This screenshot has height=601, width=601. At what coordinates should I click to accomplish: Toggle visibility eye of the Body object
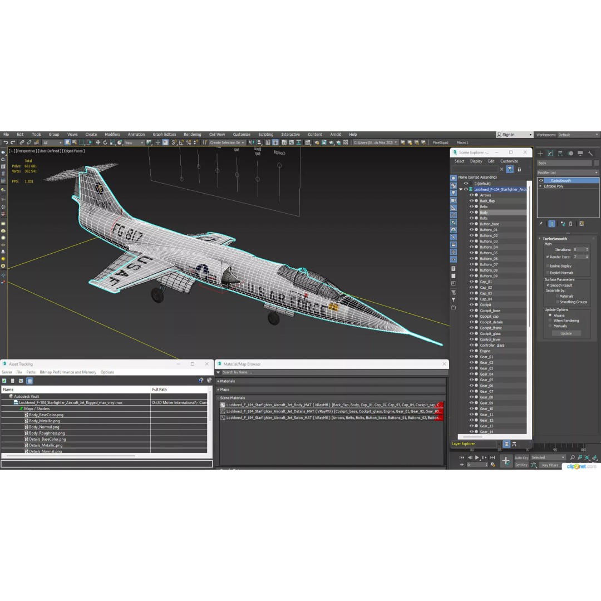click(471, 213)
